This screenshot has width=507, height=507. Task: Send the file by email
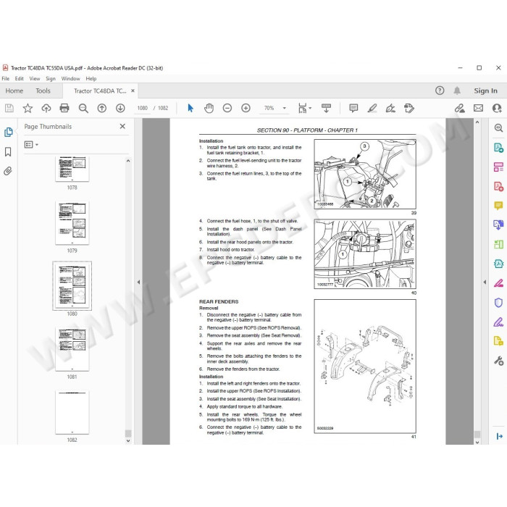(478, 108)
